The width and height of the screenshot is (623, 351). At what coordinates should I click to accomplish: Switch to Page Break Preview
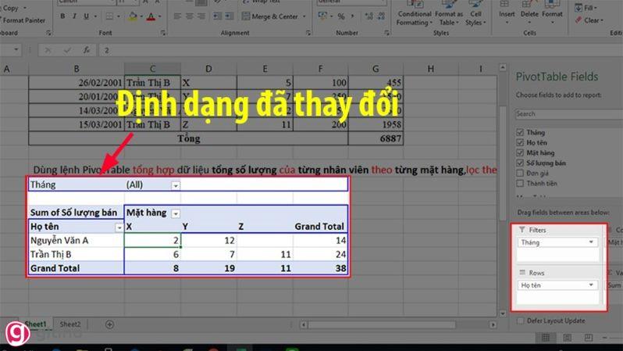[x=589, y=338]
